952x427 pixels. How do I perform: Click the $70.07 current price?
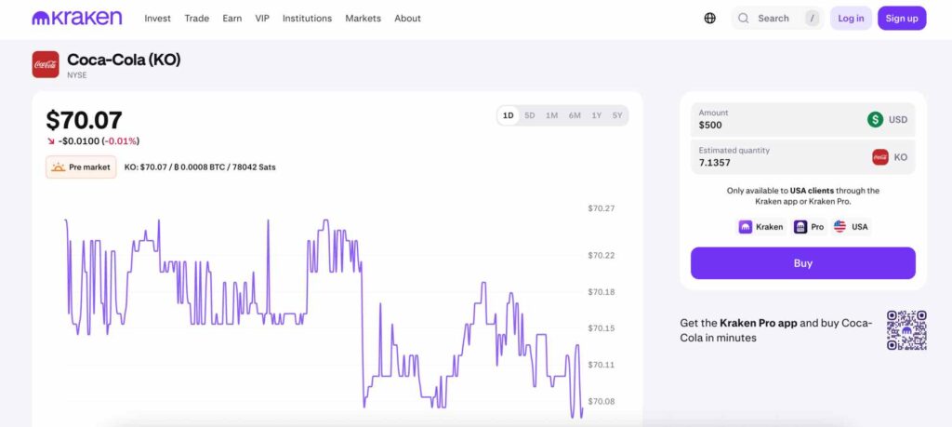(84, 120)
